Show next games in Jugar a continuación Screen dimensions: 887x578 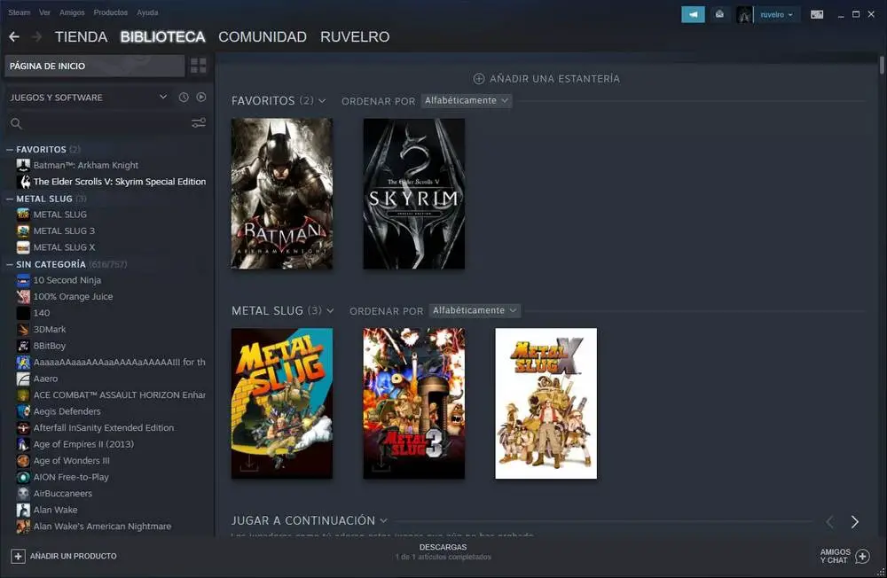(854, 521)
